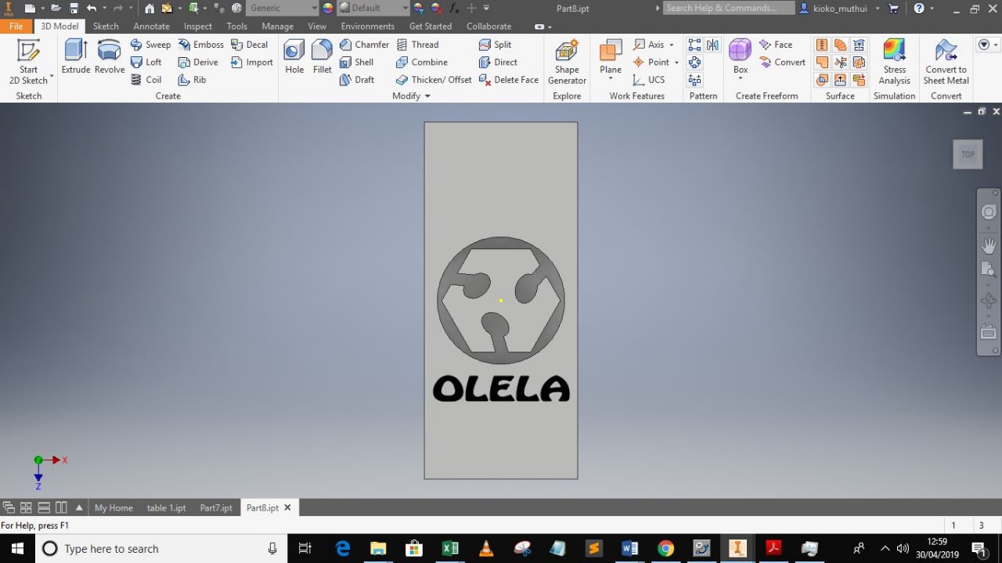The image size is (1002, 563).
Task: Open Microsoft Word from the taskbar
Action: (x=629, y=548)
